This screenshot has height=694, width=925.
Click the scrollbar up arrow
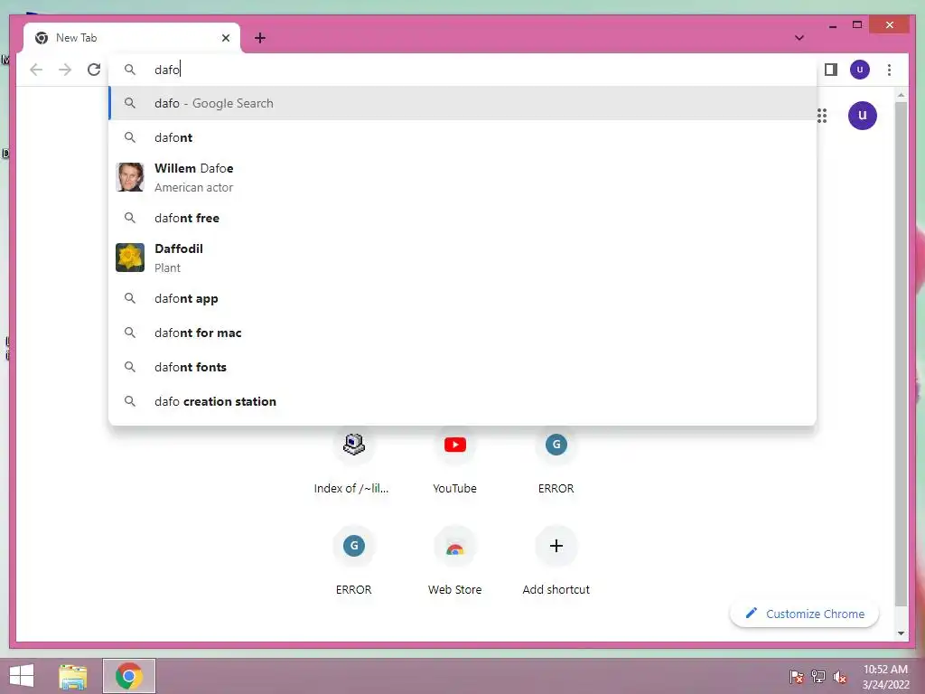pyautogui.click(x=901, y=95)
